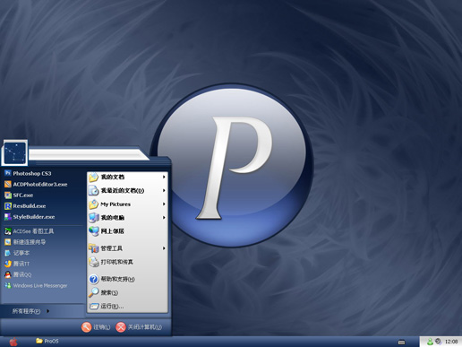Click the 我的文档 folder icon
This screenshot has height=347, width=462.
click(94, 178)
